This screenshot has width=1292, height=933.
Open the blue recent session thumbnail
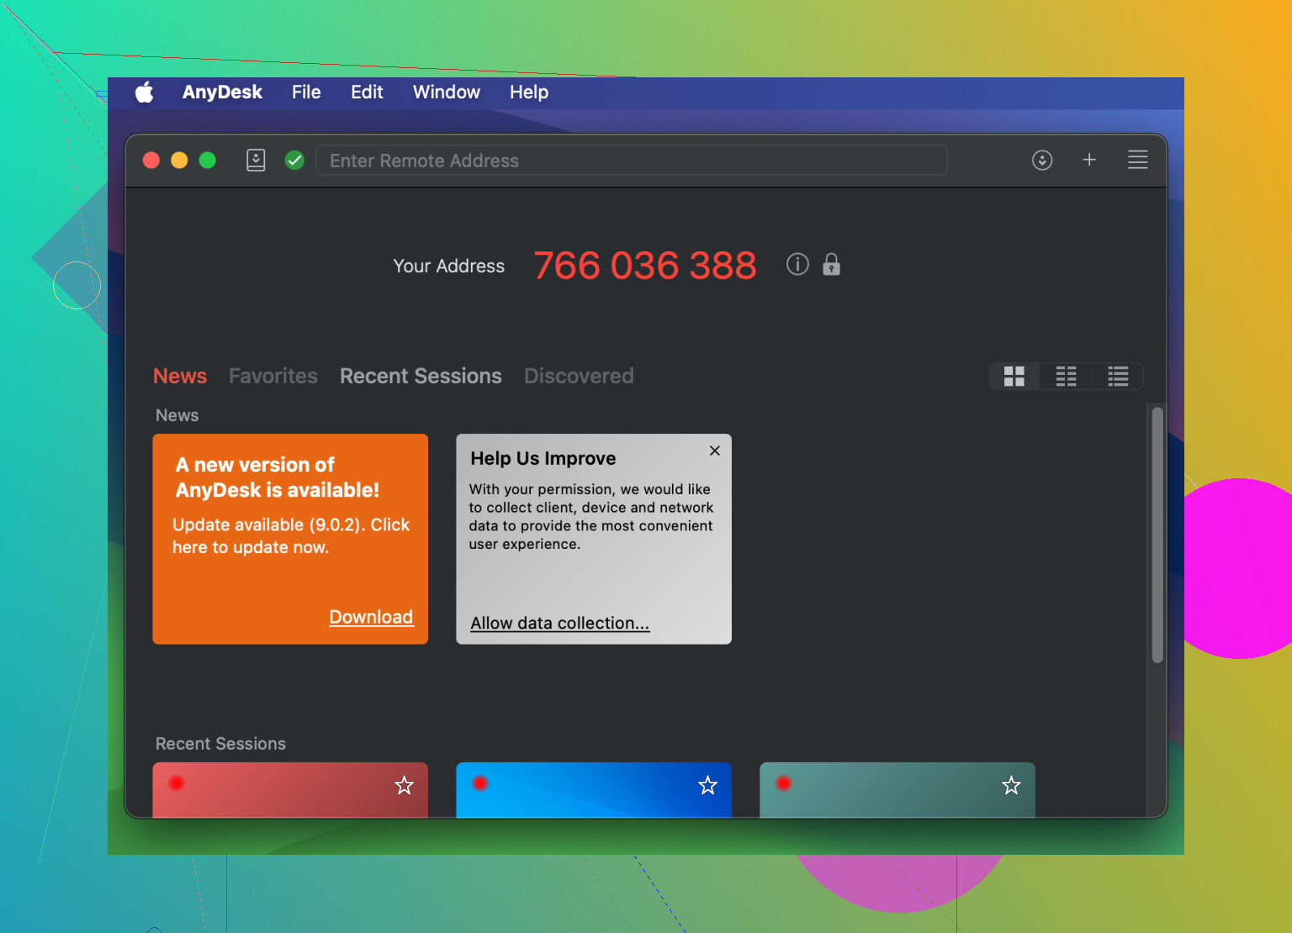pos(594,790)
